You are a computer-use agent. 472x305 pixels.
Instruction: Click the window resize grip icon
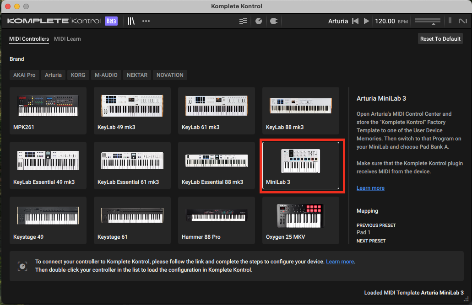[x=467, y=299]
